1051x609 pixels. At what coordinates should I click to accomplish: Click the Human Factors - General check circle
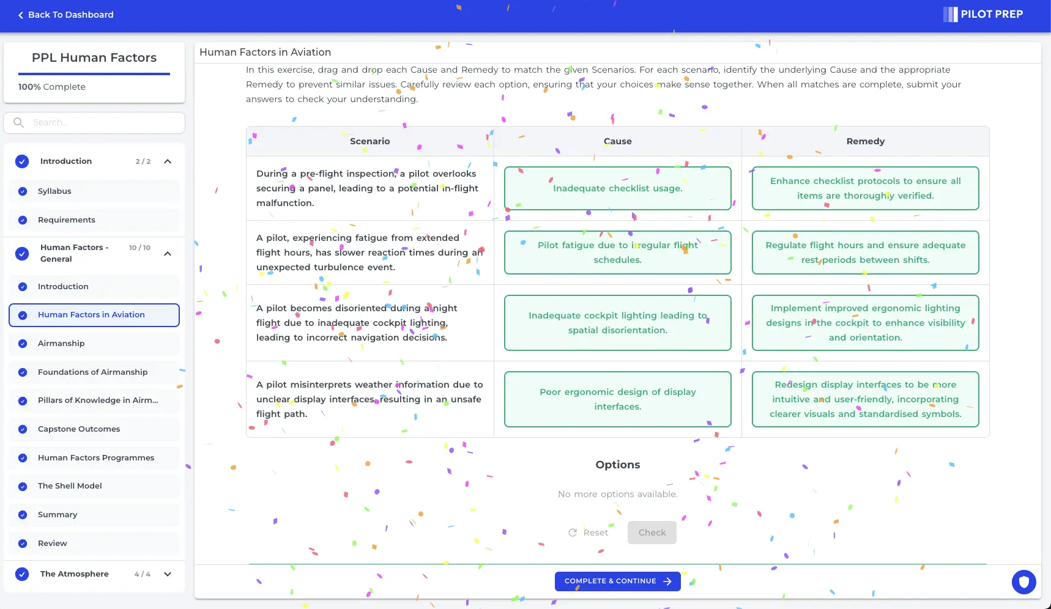pos(22,253)
